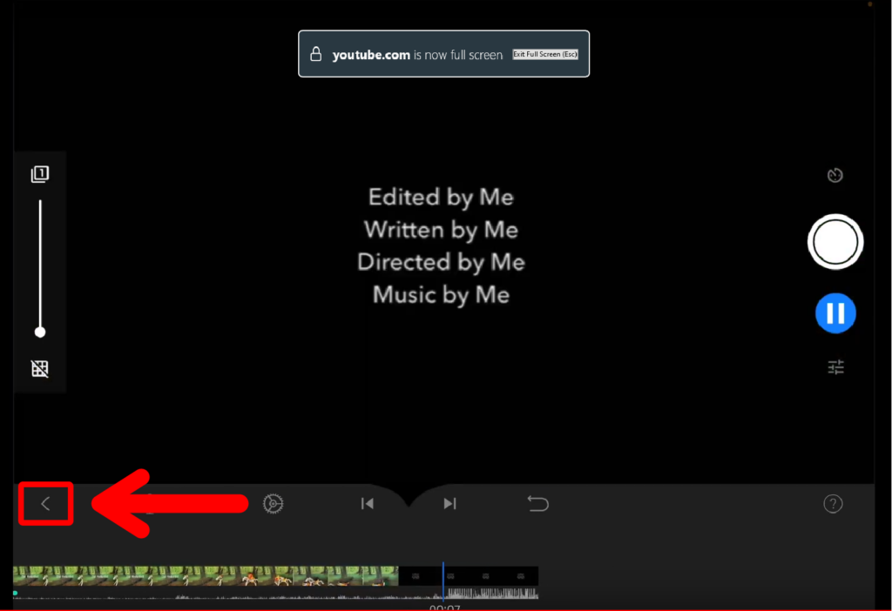This screenshot has width=892, height=611.
Task: Click the blue playhead on the timeline
Action: tap(443, 577)
